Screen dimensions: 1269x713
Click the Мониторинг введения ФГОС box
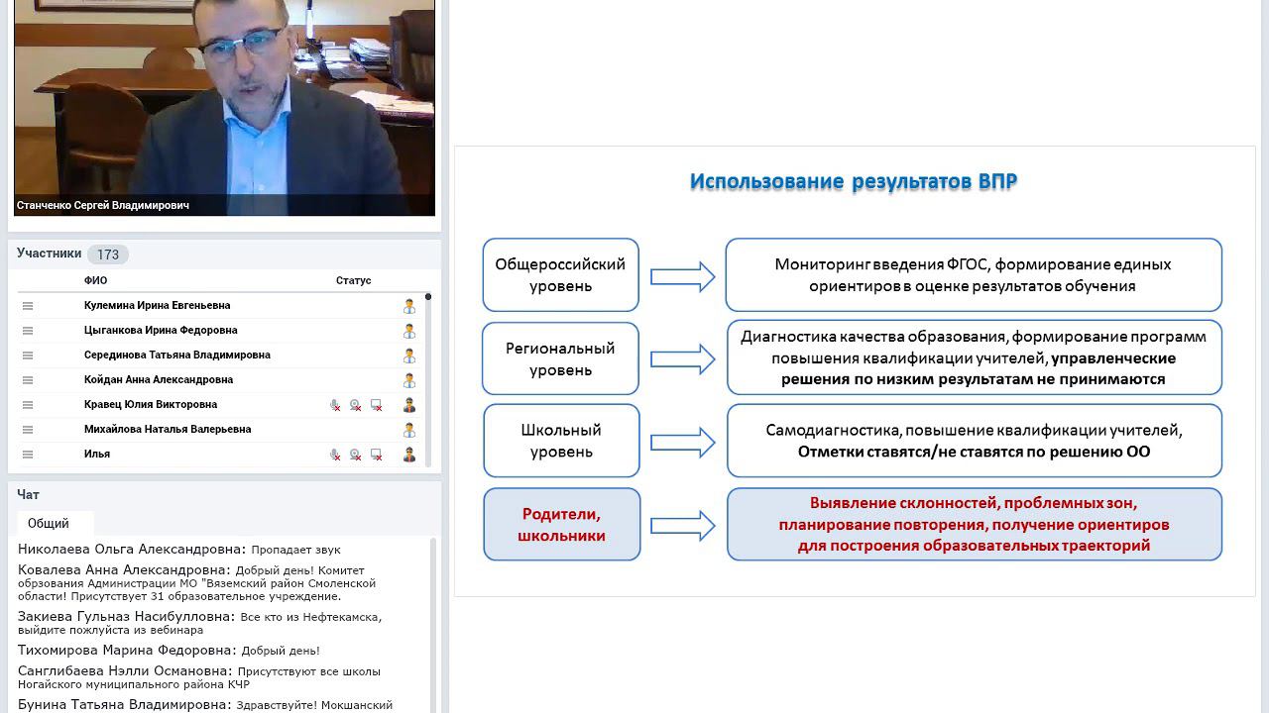(974, 275)
